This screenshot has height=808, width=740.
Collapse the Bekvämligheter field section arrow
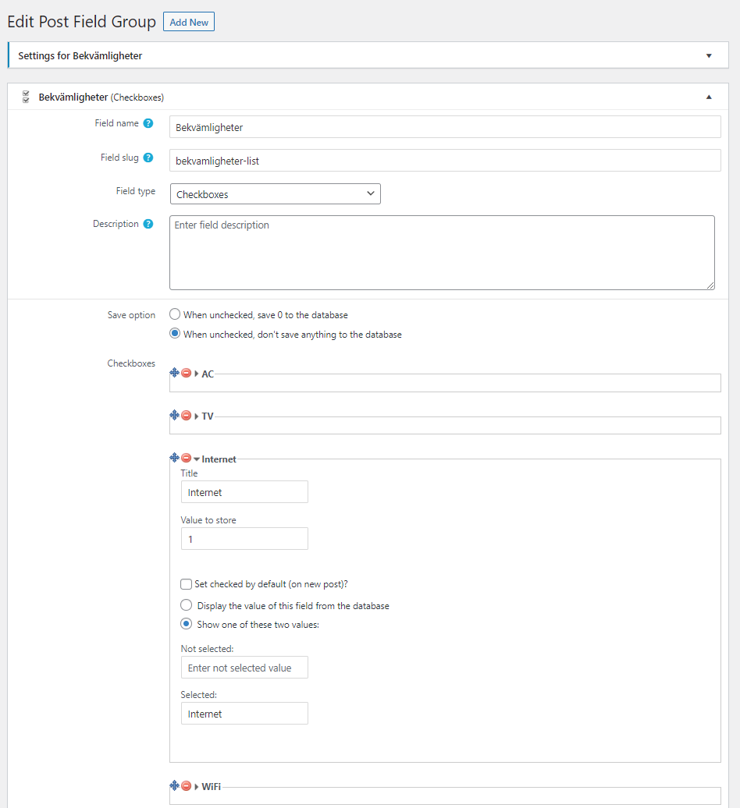click(709, 97)
